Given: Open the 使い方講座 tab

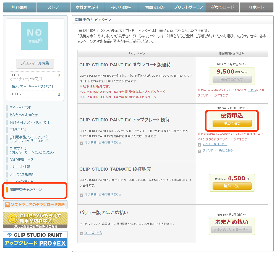Looking at the screenshot, I should tap(121, 7).
